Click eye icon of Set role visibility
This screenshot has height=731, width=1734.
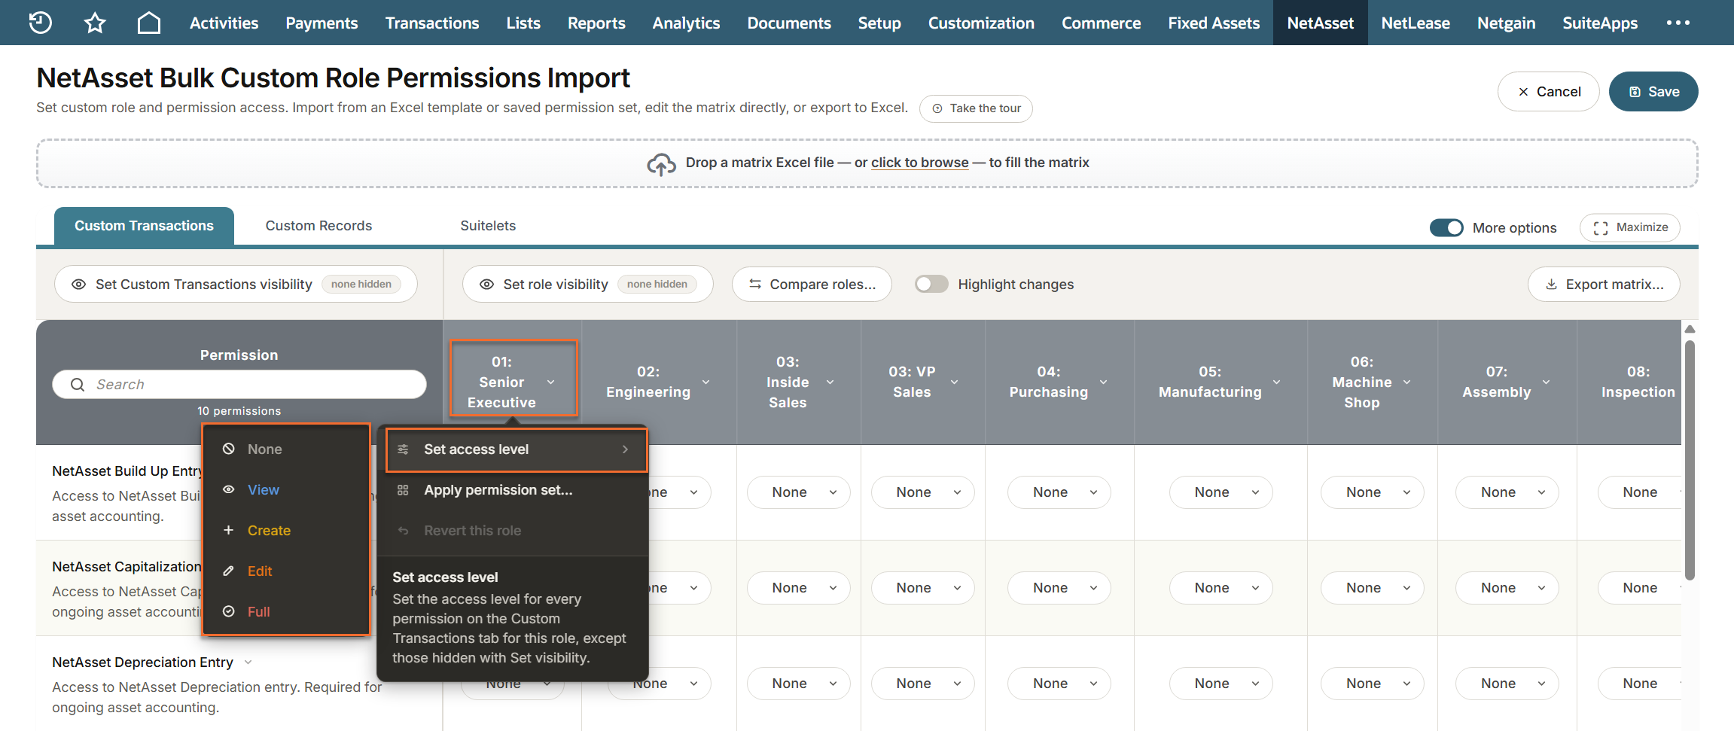pyautogui.click(x=487, y=285)
